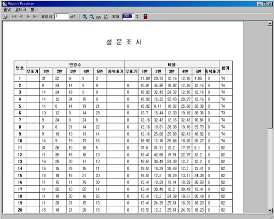Go to previous page arrow
This screenshot has width=274, height=219.
point(21,17)
